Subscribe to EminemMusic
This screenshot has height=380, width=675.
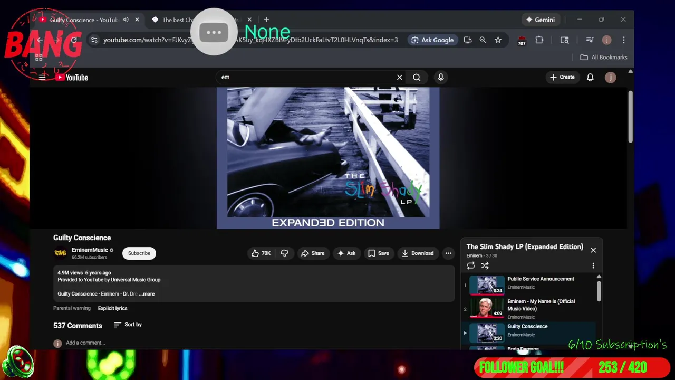pos(139,253)
